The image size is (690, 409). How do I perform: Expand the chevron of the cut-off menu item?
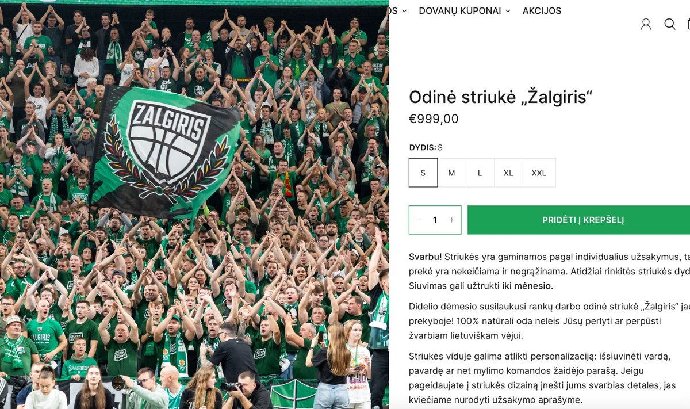pyautogui.click(x=404, y=11)
